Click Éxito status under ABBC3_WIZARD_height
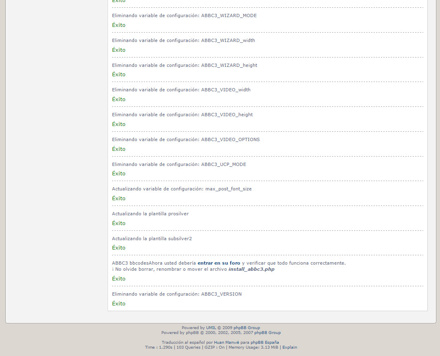The height and width of the screenshot is (356, 440). pyautogui.click(x=119, y=75)
